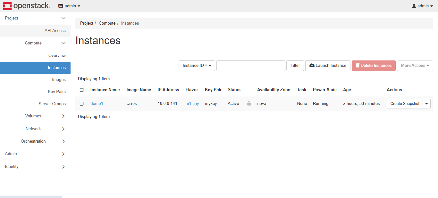Image resolution: width=438 pixels, height=198 pixels.
Task: Select Instances in the sidebar
Action: [x=35, y=68]
